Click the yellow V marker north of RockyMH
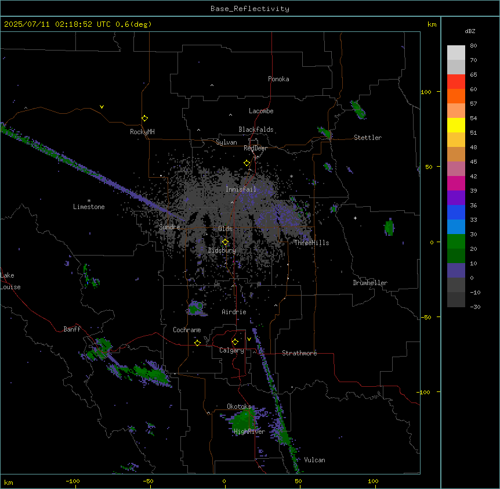Image resolution: width=500 pixels, height=489 pixels. tap(102, 107)
